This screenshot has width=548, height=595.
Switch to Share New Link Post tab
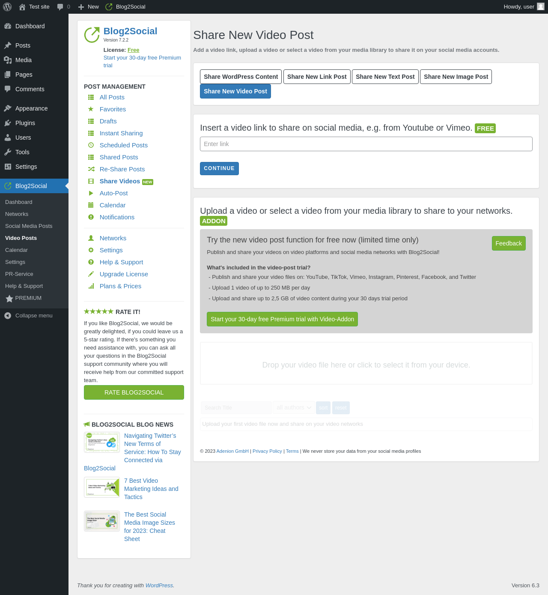pyautogui.click(x=317, y=77)
